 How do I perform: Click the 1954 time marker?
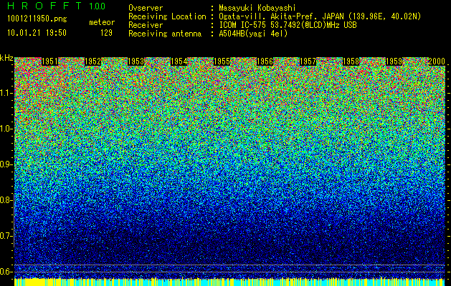click(179, 61)
